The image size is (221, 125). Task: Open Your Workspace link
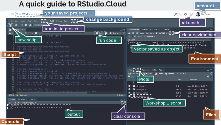pos(26,14)
